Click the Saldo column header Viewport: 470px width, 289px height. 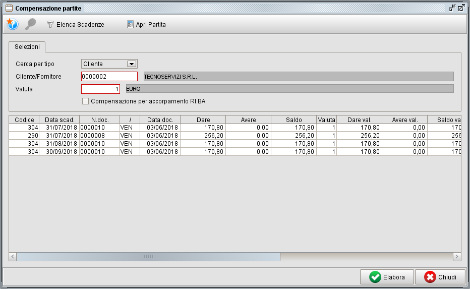pyautogui.click(x=293, y=120)
